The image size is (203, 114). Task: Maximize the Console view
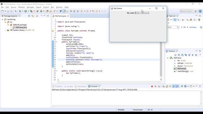[x=200, y=86]
